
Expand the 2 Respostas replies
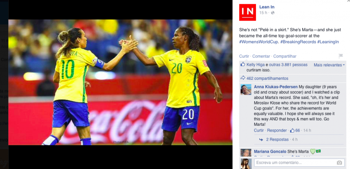pyautogui.click(x=277, y=139)
